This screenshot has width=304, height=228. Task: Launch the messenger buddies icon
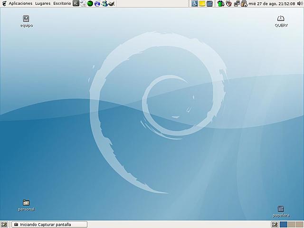pos(104,3)
